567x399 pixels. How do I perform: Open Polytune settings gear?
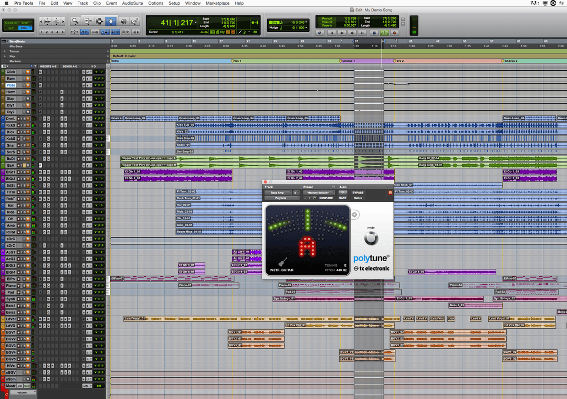point(354,215)
